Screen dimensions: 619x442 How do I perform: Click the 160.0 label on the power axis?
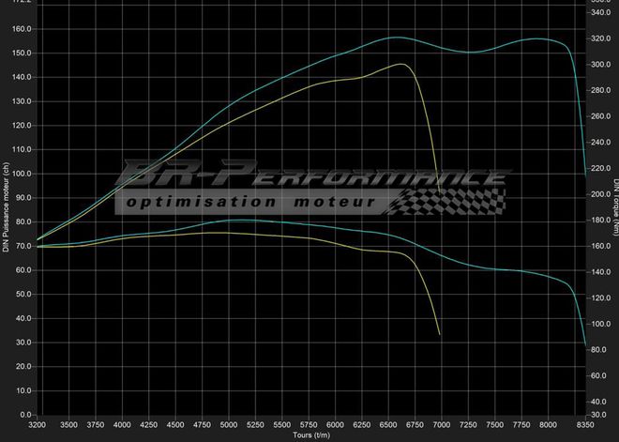point(21,29)
